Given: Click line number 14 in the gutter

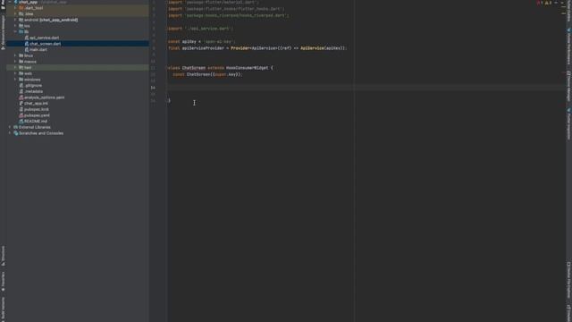Looking at the screenshot, I should pos(153,88).
